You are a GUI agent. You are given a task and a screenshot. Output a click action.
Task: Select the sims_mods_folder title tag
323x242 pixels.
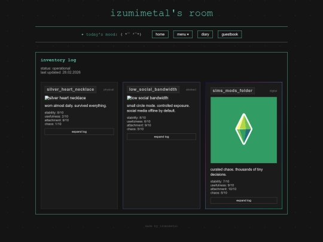(x=232, y=91)
